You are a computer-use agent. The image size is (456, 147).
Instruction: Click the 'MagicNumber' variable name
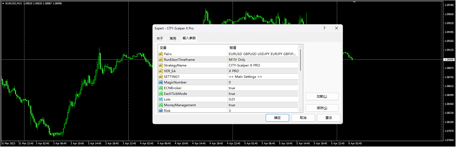coord(175,82)
